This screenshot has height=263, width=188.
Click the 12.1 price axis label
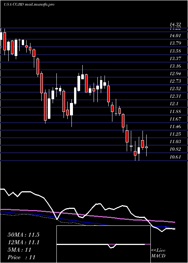[x=174, y=104]
